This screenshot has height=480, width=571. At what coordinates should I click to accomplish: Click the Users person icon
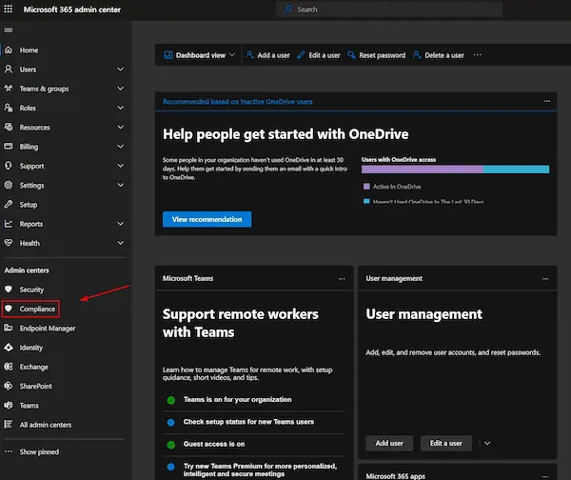click(9, 69)
